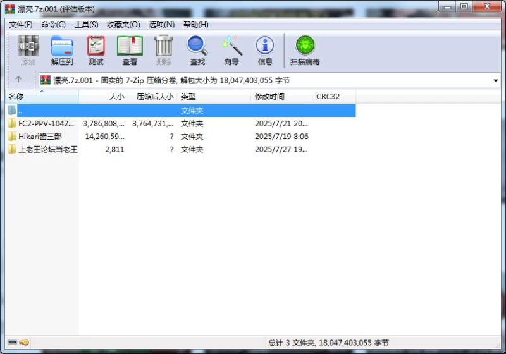Select the 上老王论坛当老王 folder icon
This screenshot has width=506, height=354.
12,149
